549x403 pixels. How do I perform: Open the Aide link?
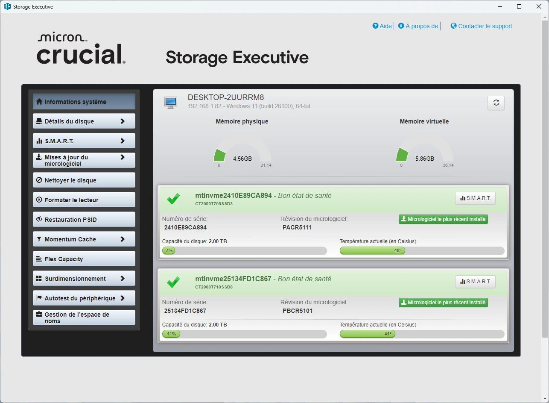point(382,26)
